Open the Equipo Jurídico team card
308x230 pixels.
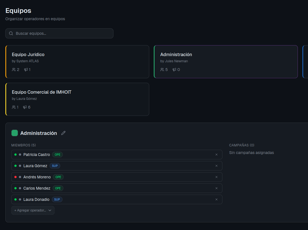pyautogui.click(x=77, y=62)
